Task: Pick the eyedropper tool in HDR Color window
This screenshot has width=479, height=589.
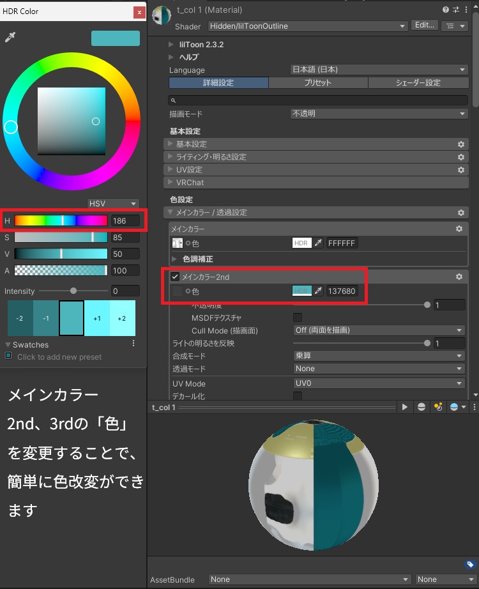Action: pos(10,37)
